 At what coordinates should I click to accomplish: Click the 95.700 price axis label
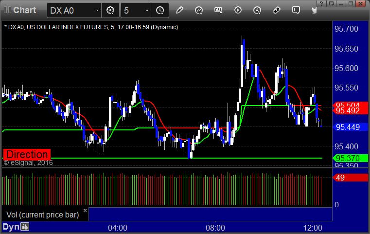346,29
